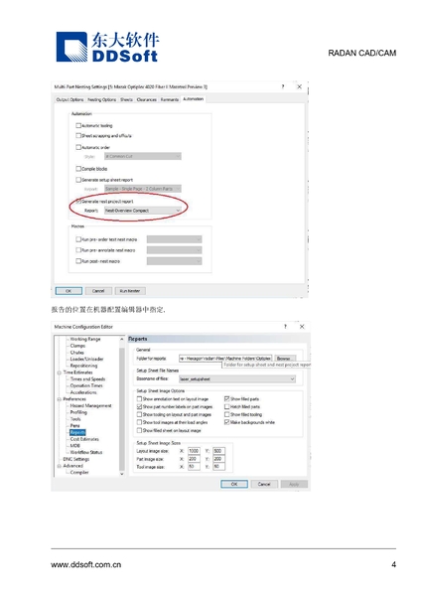Click the Layout image size X field
The height and width of the screenshot is (596, 421).
pos(194,451)
